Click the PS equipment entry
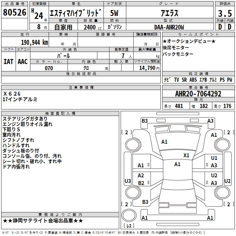This screenshot has width=236, height=236. point(222,80)
